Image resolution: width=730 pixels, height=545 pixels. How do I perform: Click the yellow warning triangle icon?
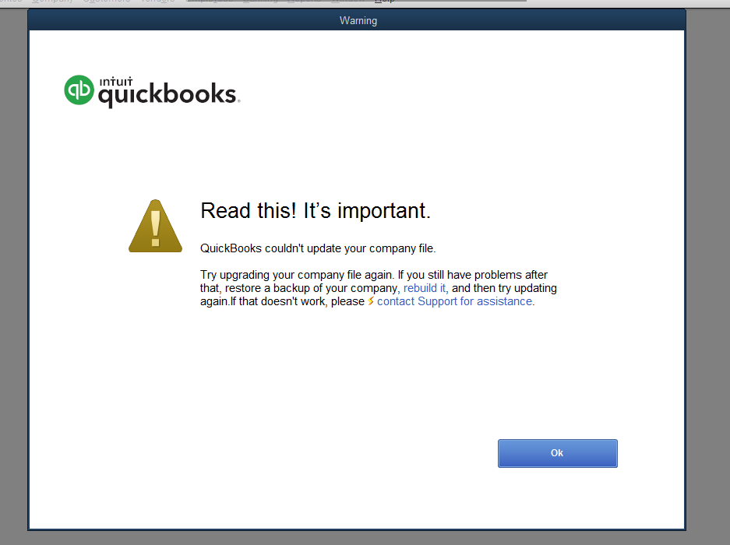pos(156,227)
